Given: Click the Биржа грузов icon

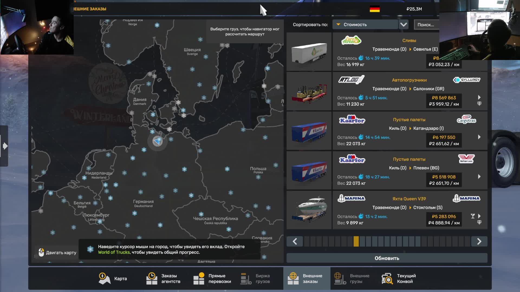Looking at the screenshot, I should pyautogui.click(x=246, y=278).
